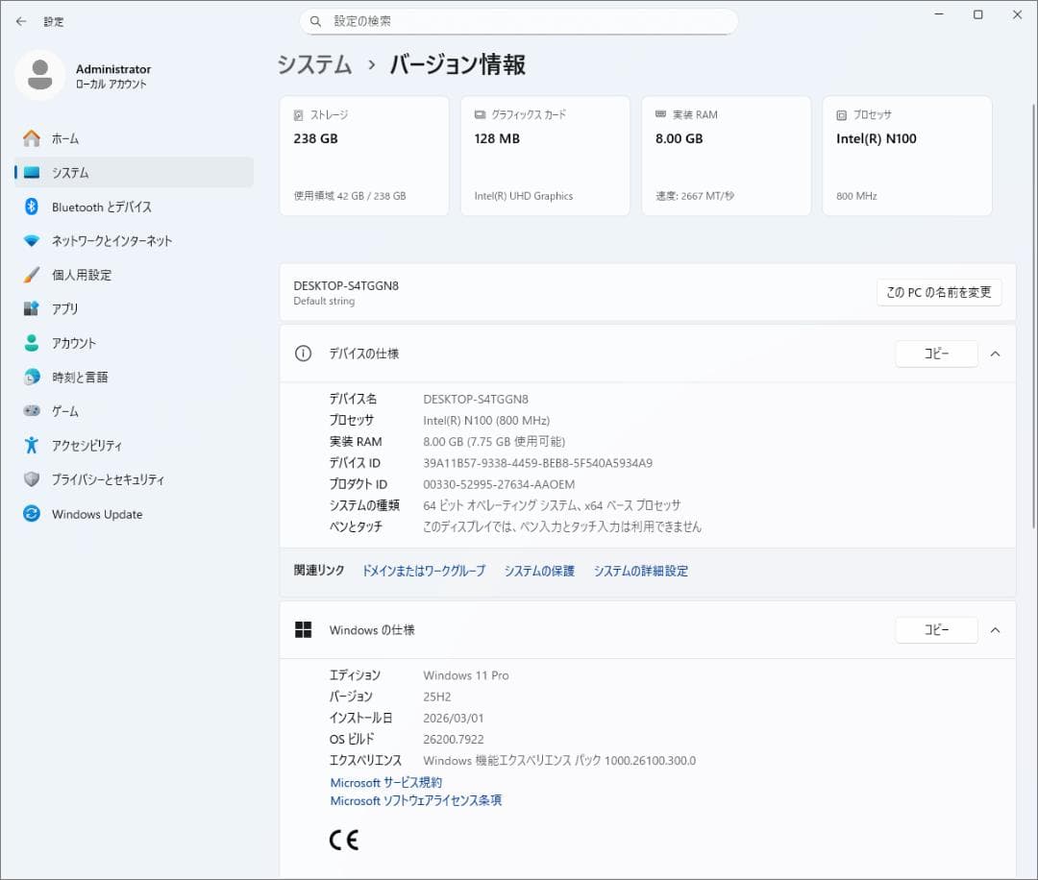Image resolution: width=1038 pixels, height=880 pixels.
Task: Click the アプリ apps icon
Action: pyautogui.click(x=31, y=308)
